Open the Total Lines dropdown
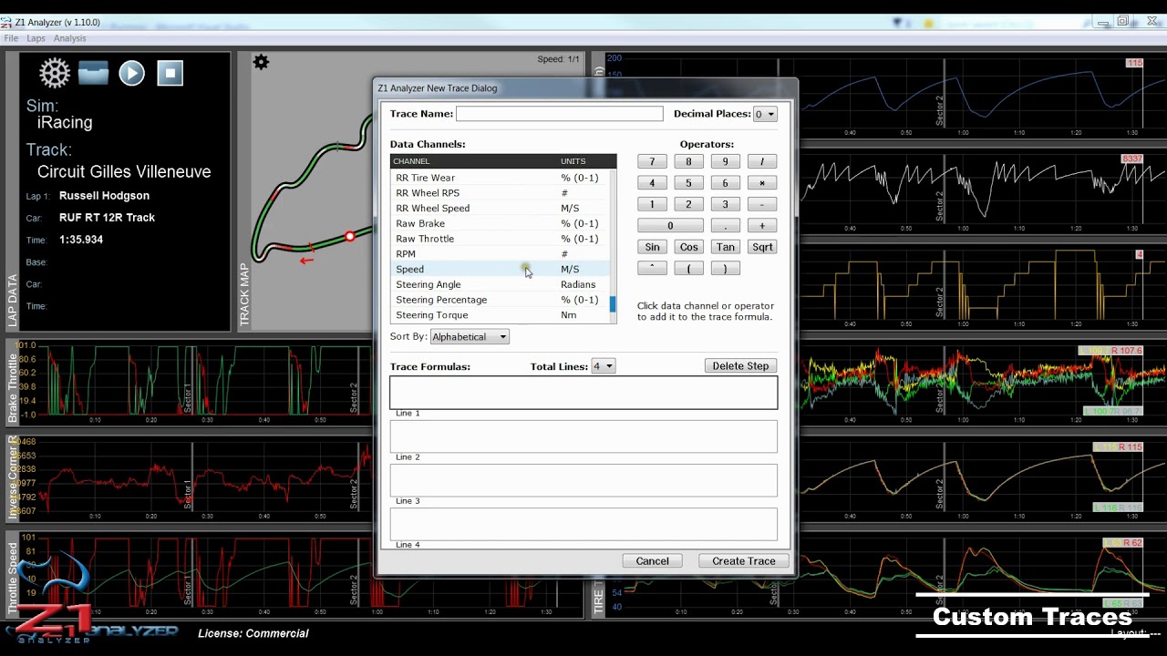Viewport: 1167px width, 656px height. (x=604, y=366)
